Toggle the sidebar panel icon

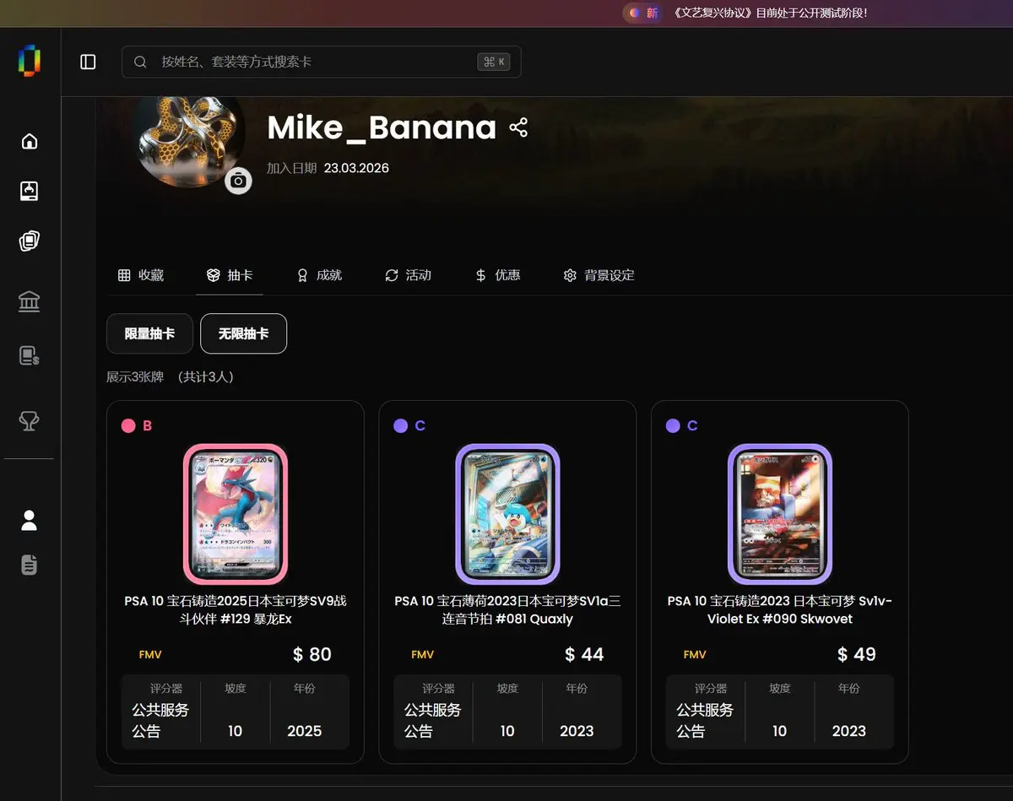(88, 62)
